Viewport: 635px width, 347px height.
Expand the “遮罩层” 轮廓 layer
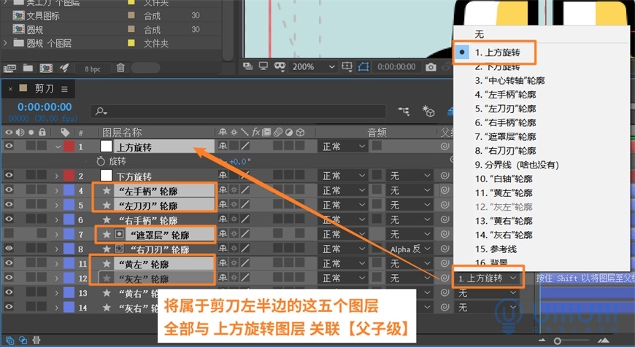(x=57, y=234)
